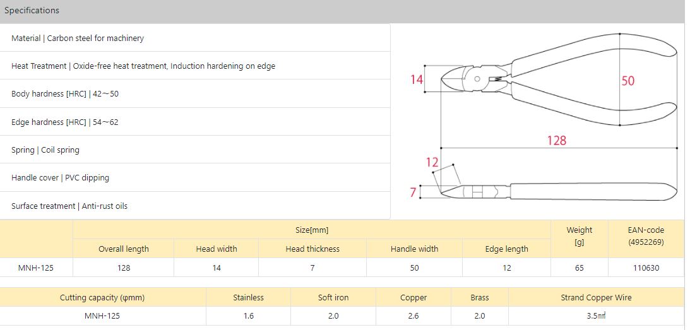Image resolution: width=690 pixels, height=330 pixels.
Task: Click the Specifications section header
Action: pyautogui.click(x=32, y=11)
